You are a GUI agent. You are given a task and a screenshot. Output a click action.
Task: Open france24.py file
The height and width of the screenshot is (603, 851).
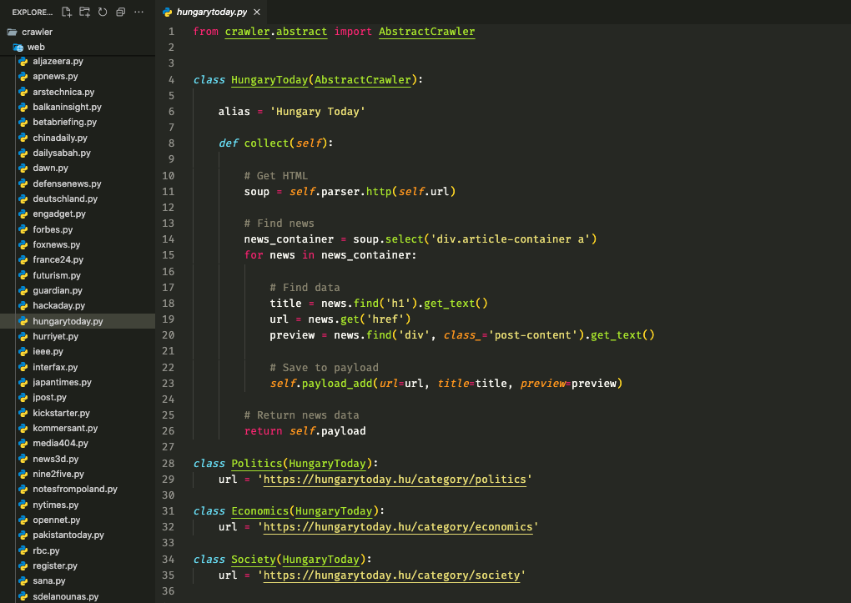78,259
